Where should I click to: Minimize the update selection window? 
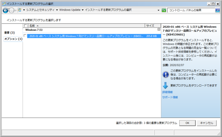click(209, 4)
